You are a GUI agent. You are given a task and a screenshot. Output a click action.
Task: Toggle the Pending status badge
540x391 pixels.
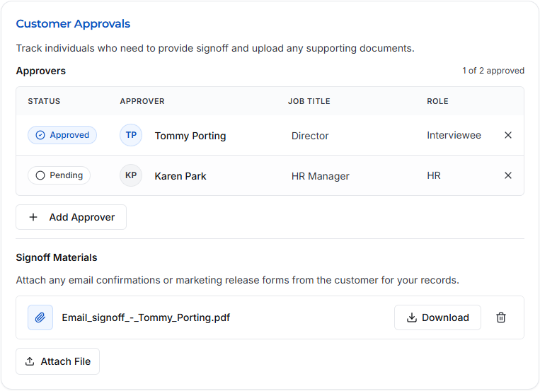click(x=59, y=175)
